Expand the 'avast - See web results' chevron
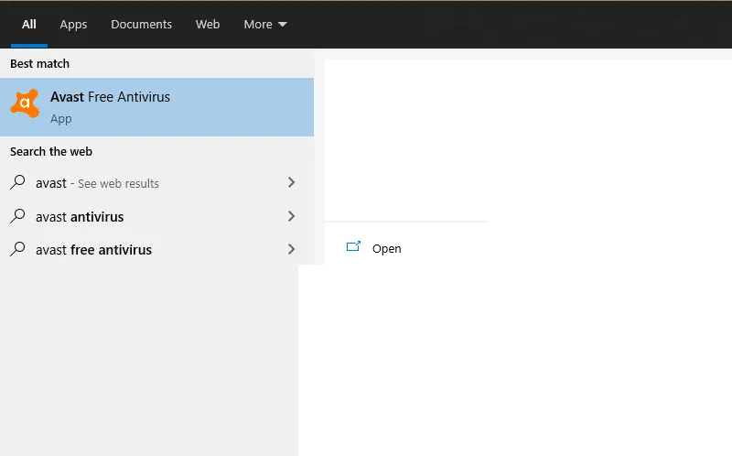This screenshot has width=732, height=456. coord(291,182)
